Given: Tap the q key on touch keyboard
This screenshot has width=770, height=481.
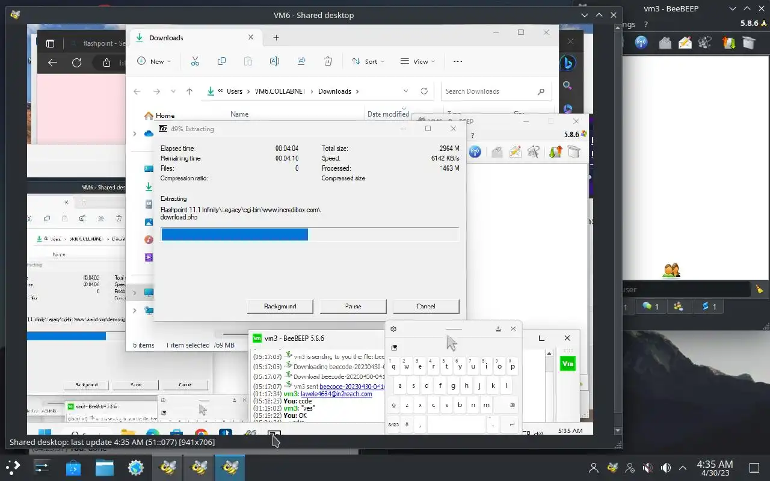Looking at the screenshot, I should tap(393, 366).
